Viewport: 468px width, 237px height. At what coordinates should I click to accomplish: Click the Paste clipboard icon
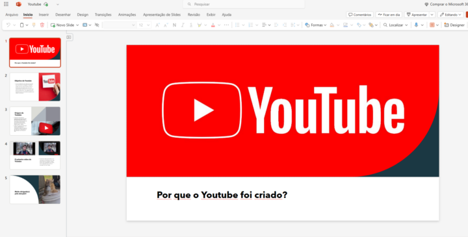pos(21,25)
